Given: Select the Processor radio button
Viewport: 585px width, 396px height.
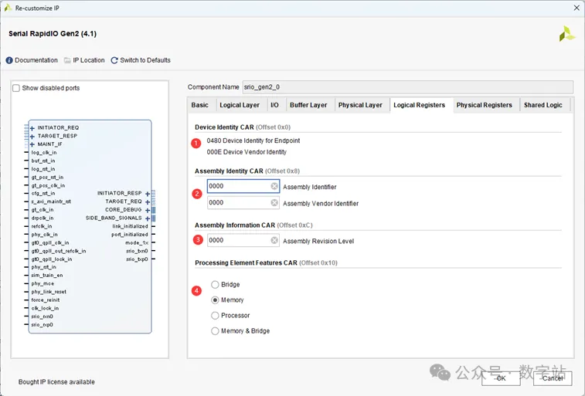Looking at the screenshot, I should tap(215, 316).
